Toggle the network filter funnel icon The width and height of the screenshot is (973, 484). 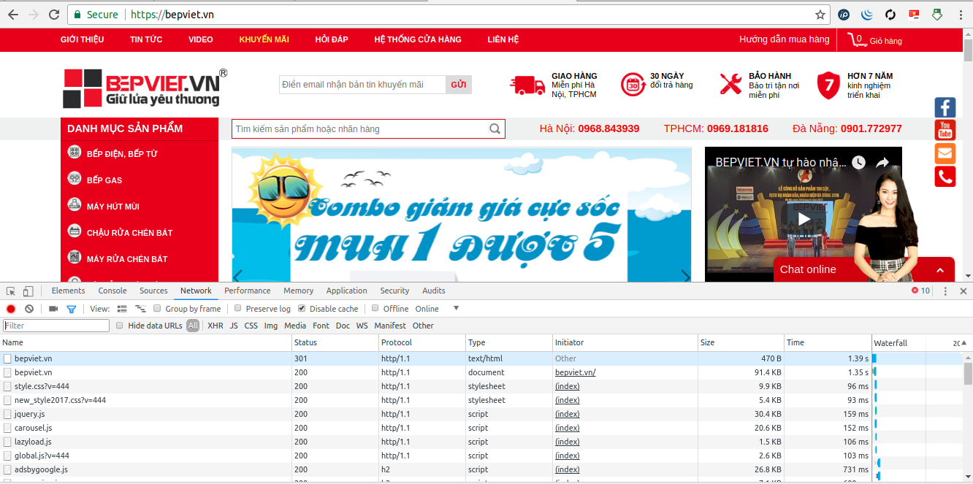[x=71, y=309]
